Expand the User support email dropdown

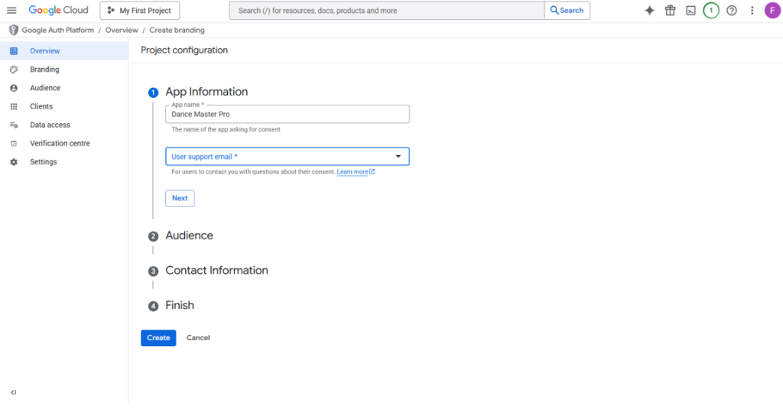click(287, 157)
